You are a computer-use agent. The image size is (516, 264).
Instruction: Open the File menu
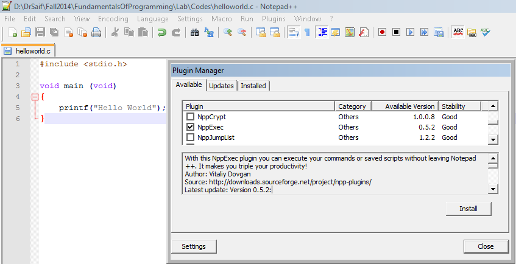coord(10,19)
